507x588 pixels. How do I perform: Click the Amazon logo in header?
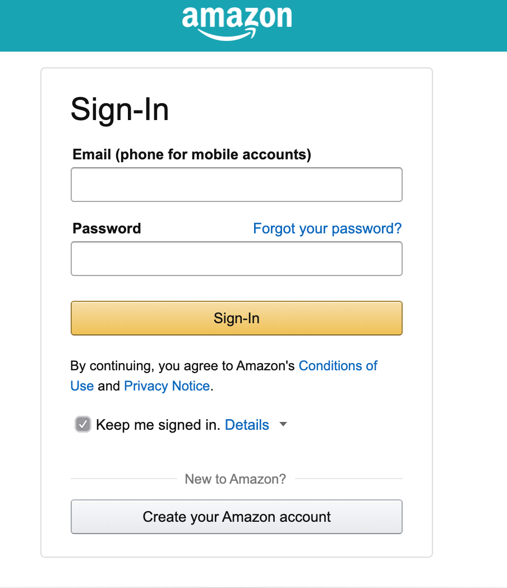[237, 23]
